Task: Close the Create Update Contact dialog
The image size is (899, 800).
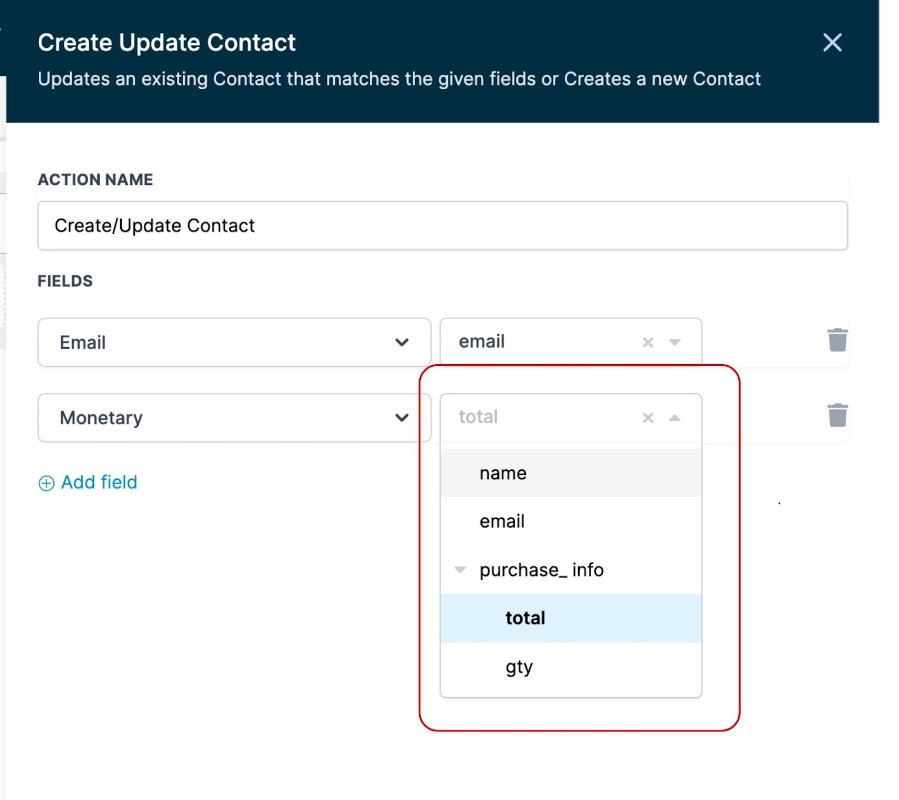Action: point(832,42)
